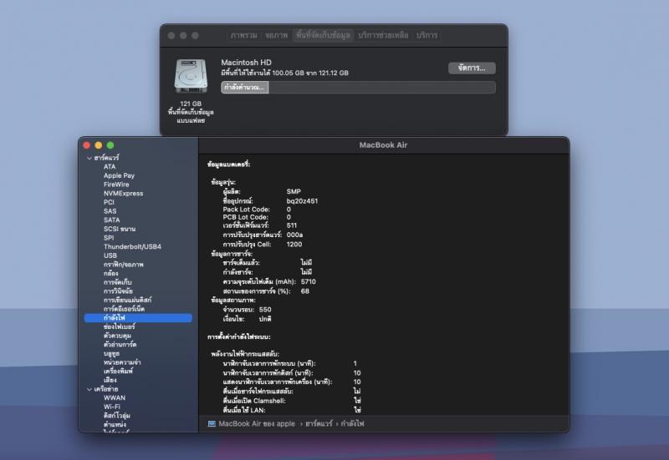Click the storage calculation progress bar
The height and width of the screenshot is (460, 669).
click(x=358, y=88)
